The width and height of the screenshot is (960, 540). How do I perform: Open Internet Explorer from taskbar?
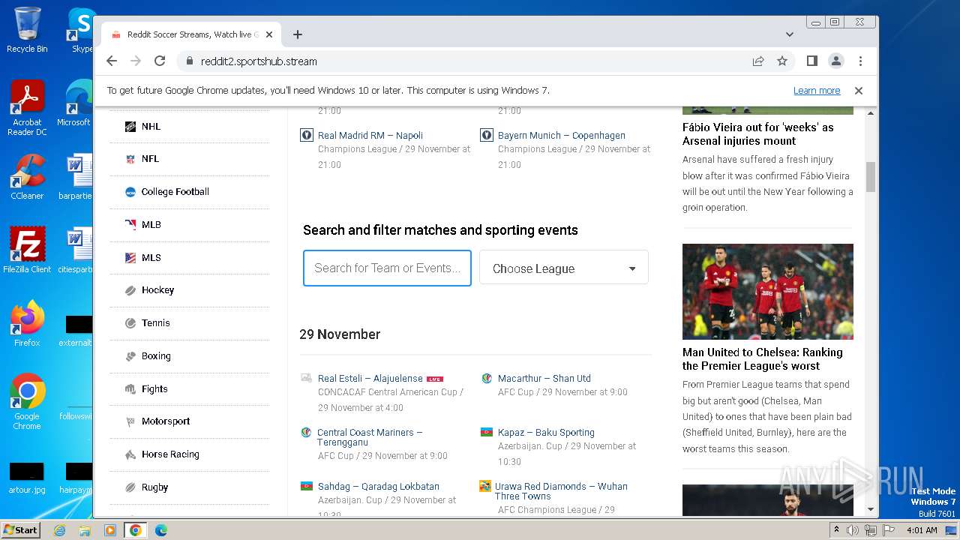coord(59,530)
